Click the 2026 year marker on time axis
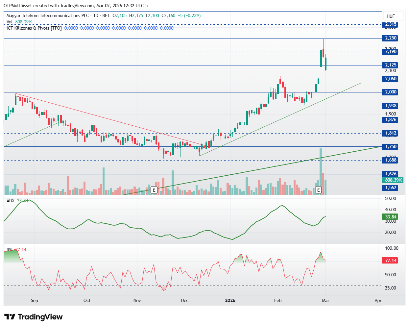The image size is (409, 328). pyautogui.click(x=230, y=300)
